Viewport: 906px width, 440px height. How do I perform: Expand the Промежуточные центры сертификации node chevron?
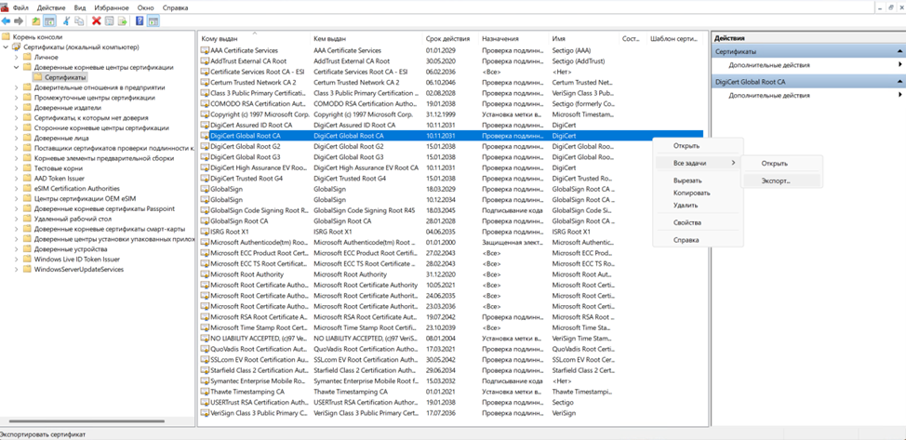[x=16, y=98]
